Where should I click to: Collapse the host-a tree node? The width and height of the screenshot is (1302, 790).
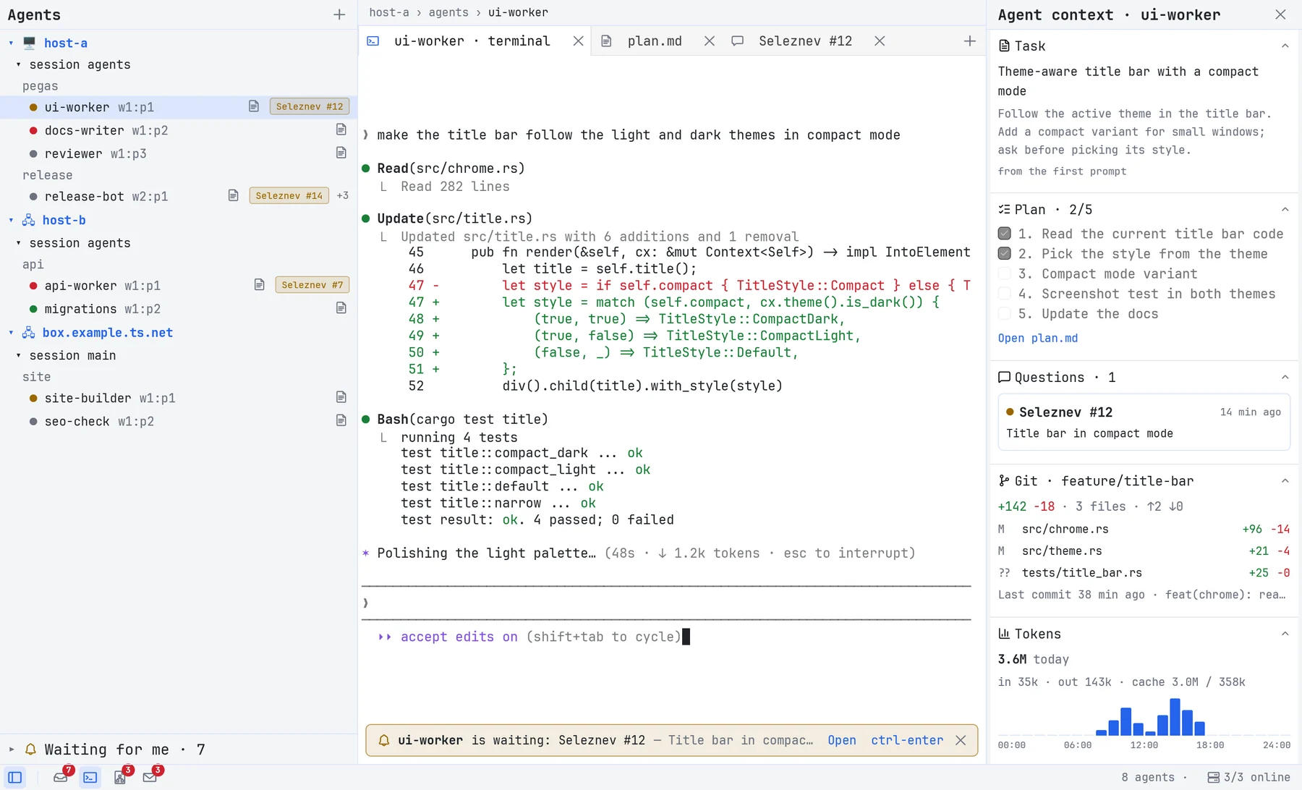[x=11, y=43]
